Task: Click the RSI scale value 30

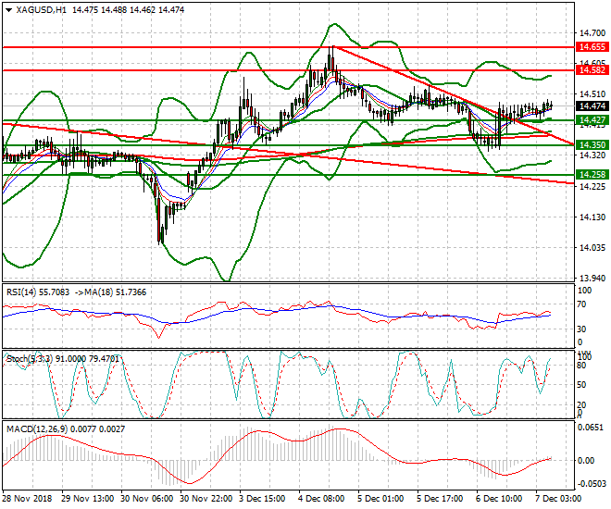Action: 581,329
